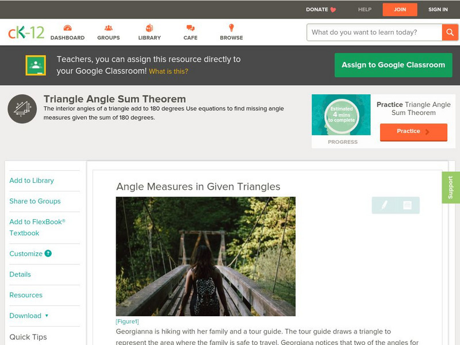The width and height of the screenshot is (460, 345).
Task: Click 'Practice Triangle Angle Sum Theorem' text
Action: (413, 109)
